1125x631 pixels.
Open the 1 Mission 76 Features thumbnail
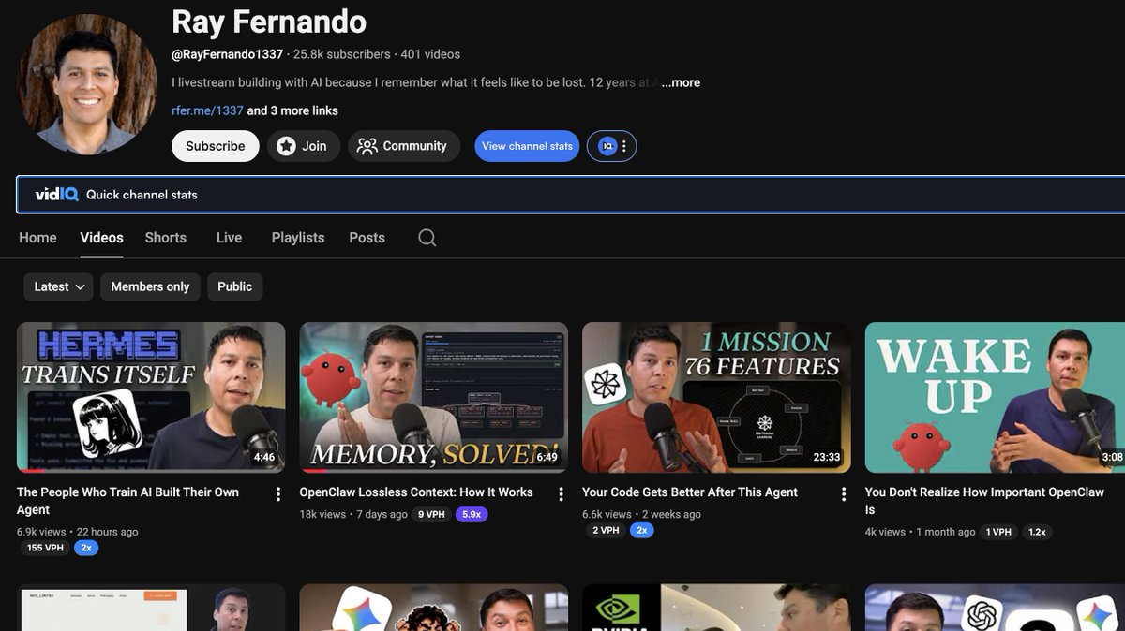coord(716,398)
